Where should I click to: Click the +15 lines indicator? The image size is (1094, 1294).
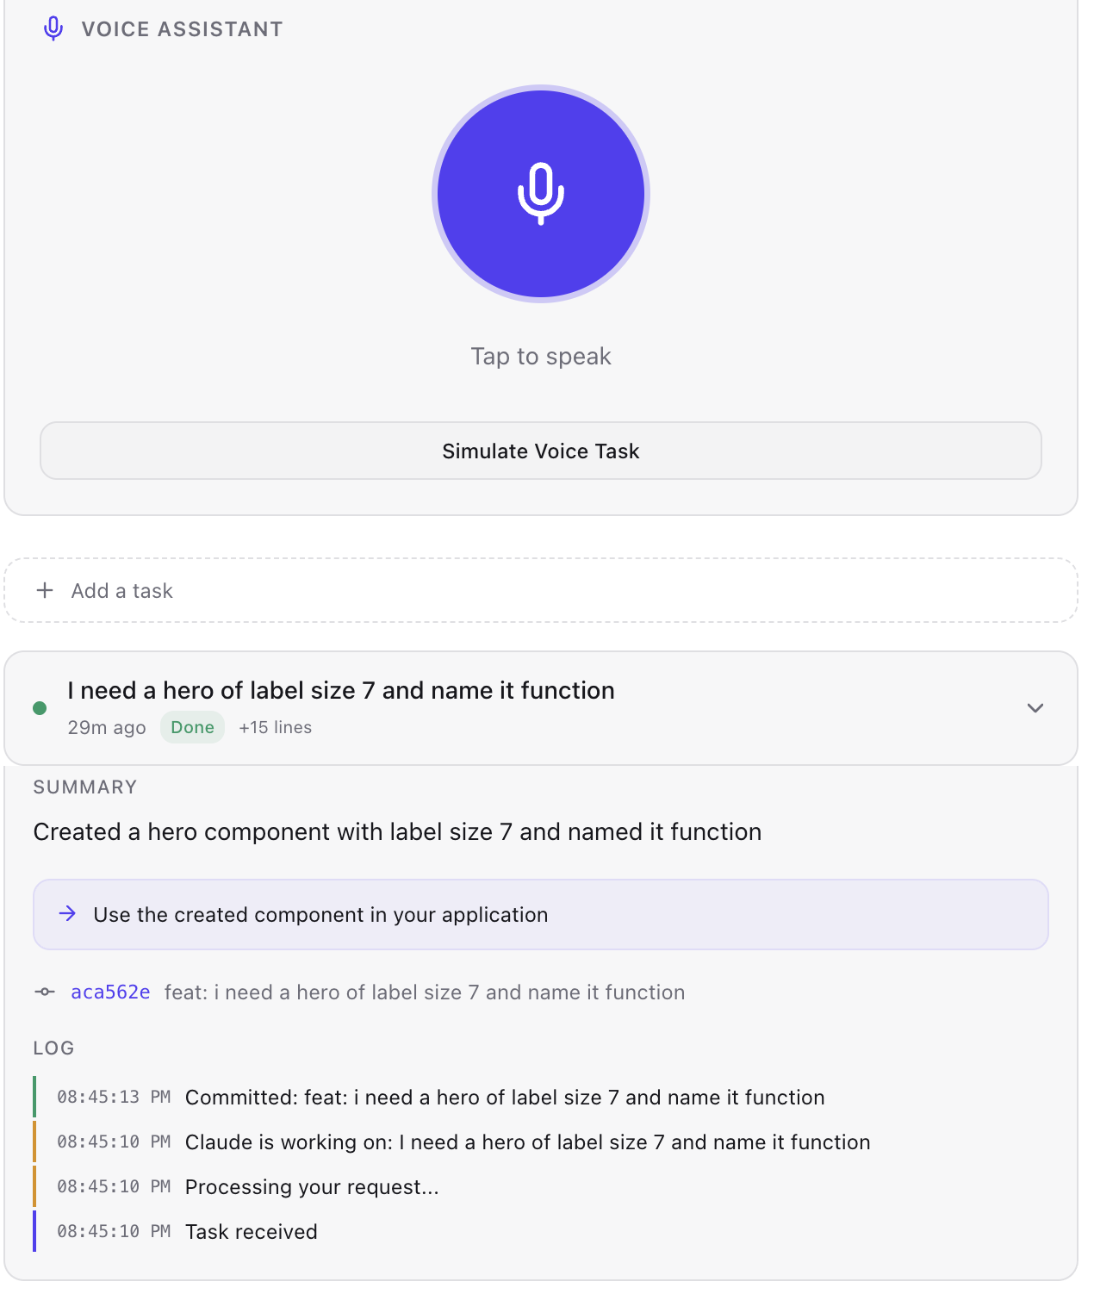tap(275, 727)
